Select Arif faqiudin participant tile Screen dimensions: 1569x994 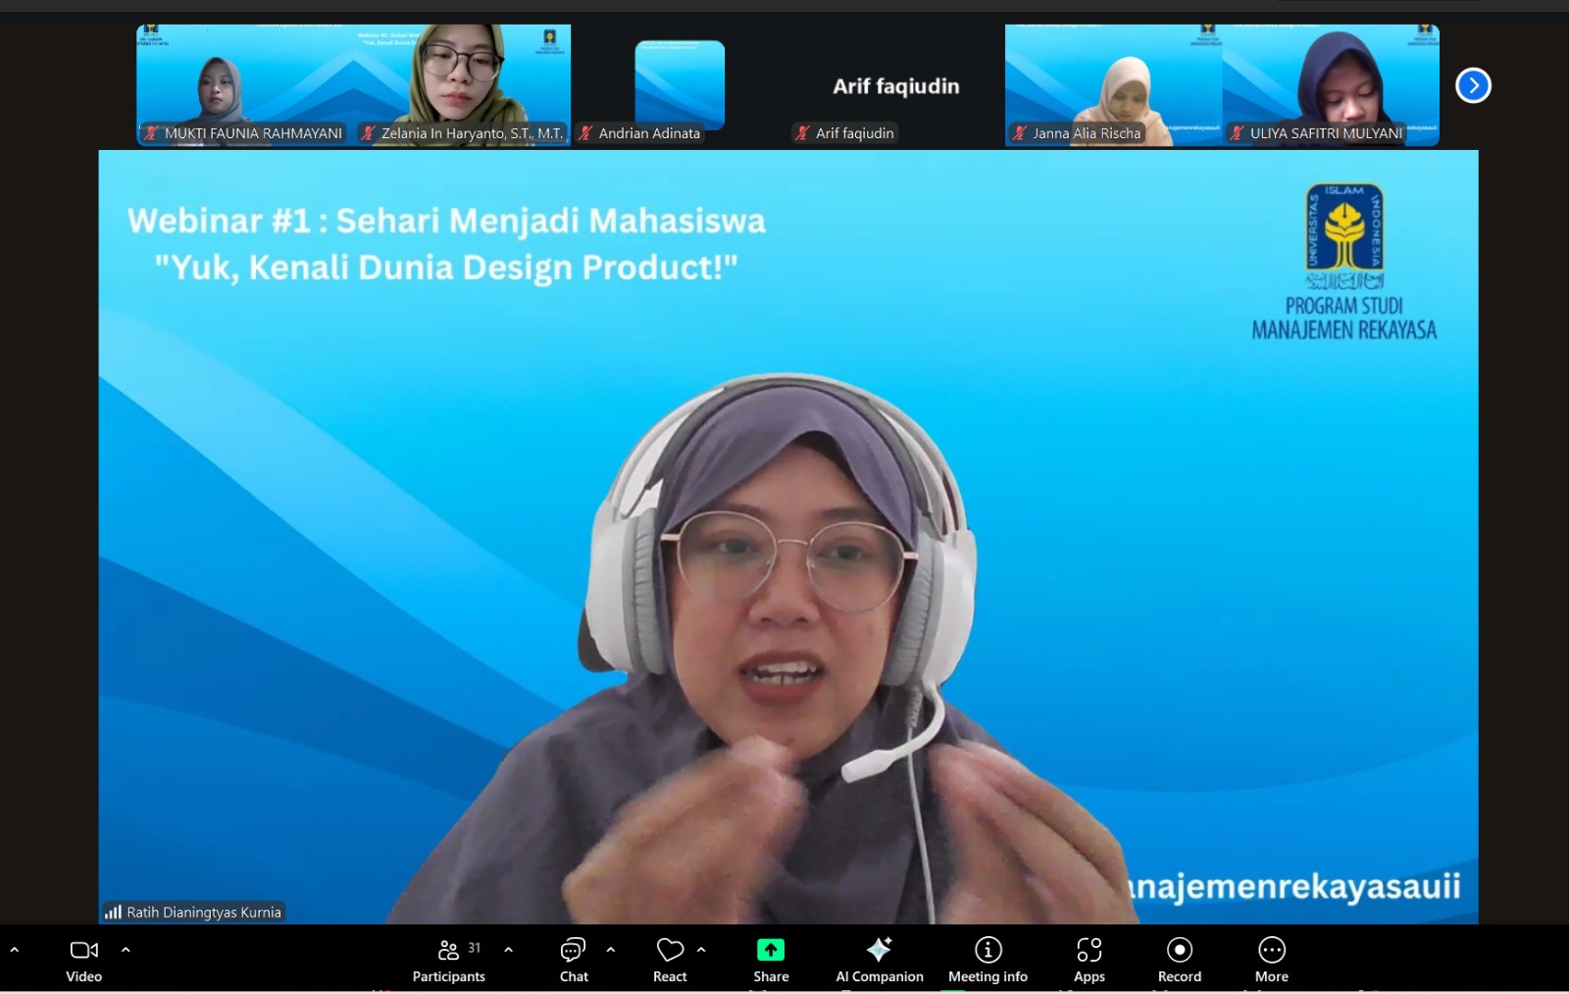click(x=895, y=86)
